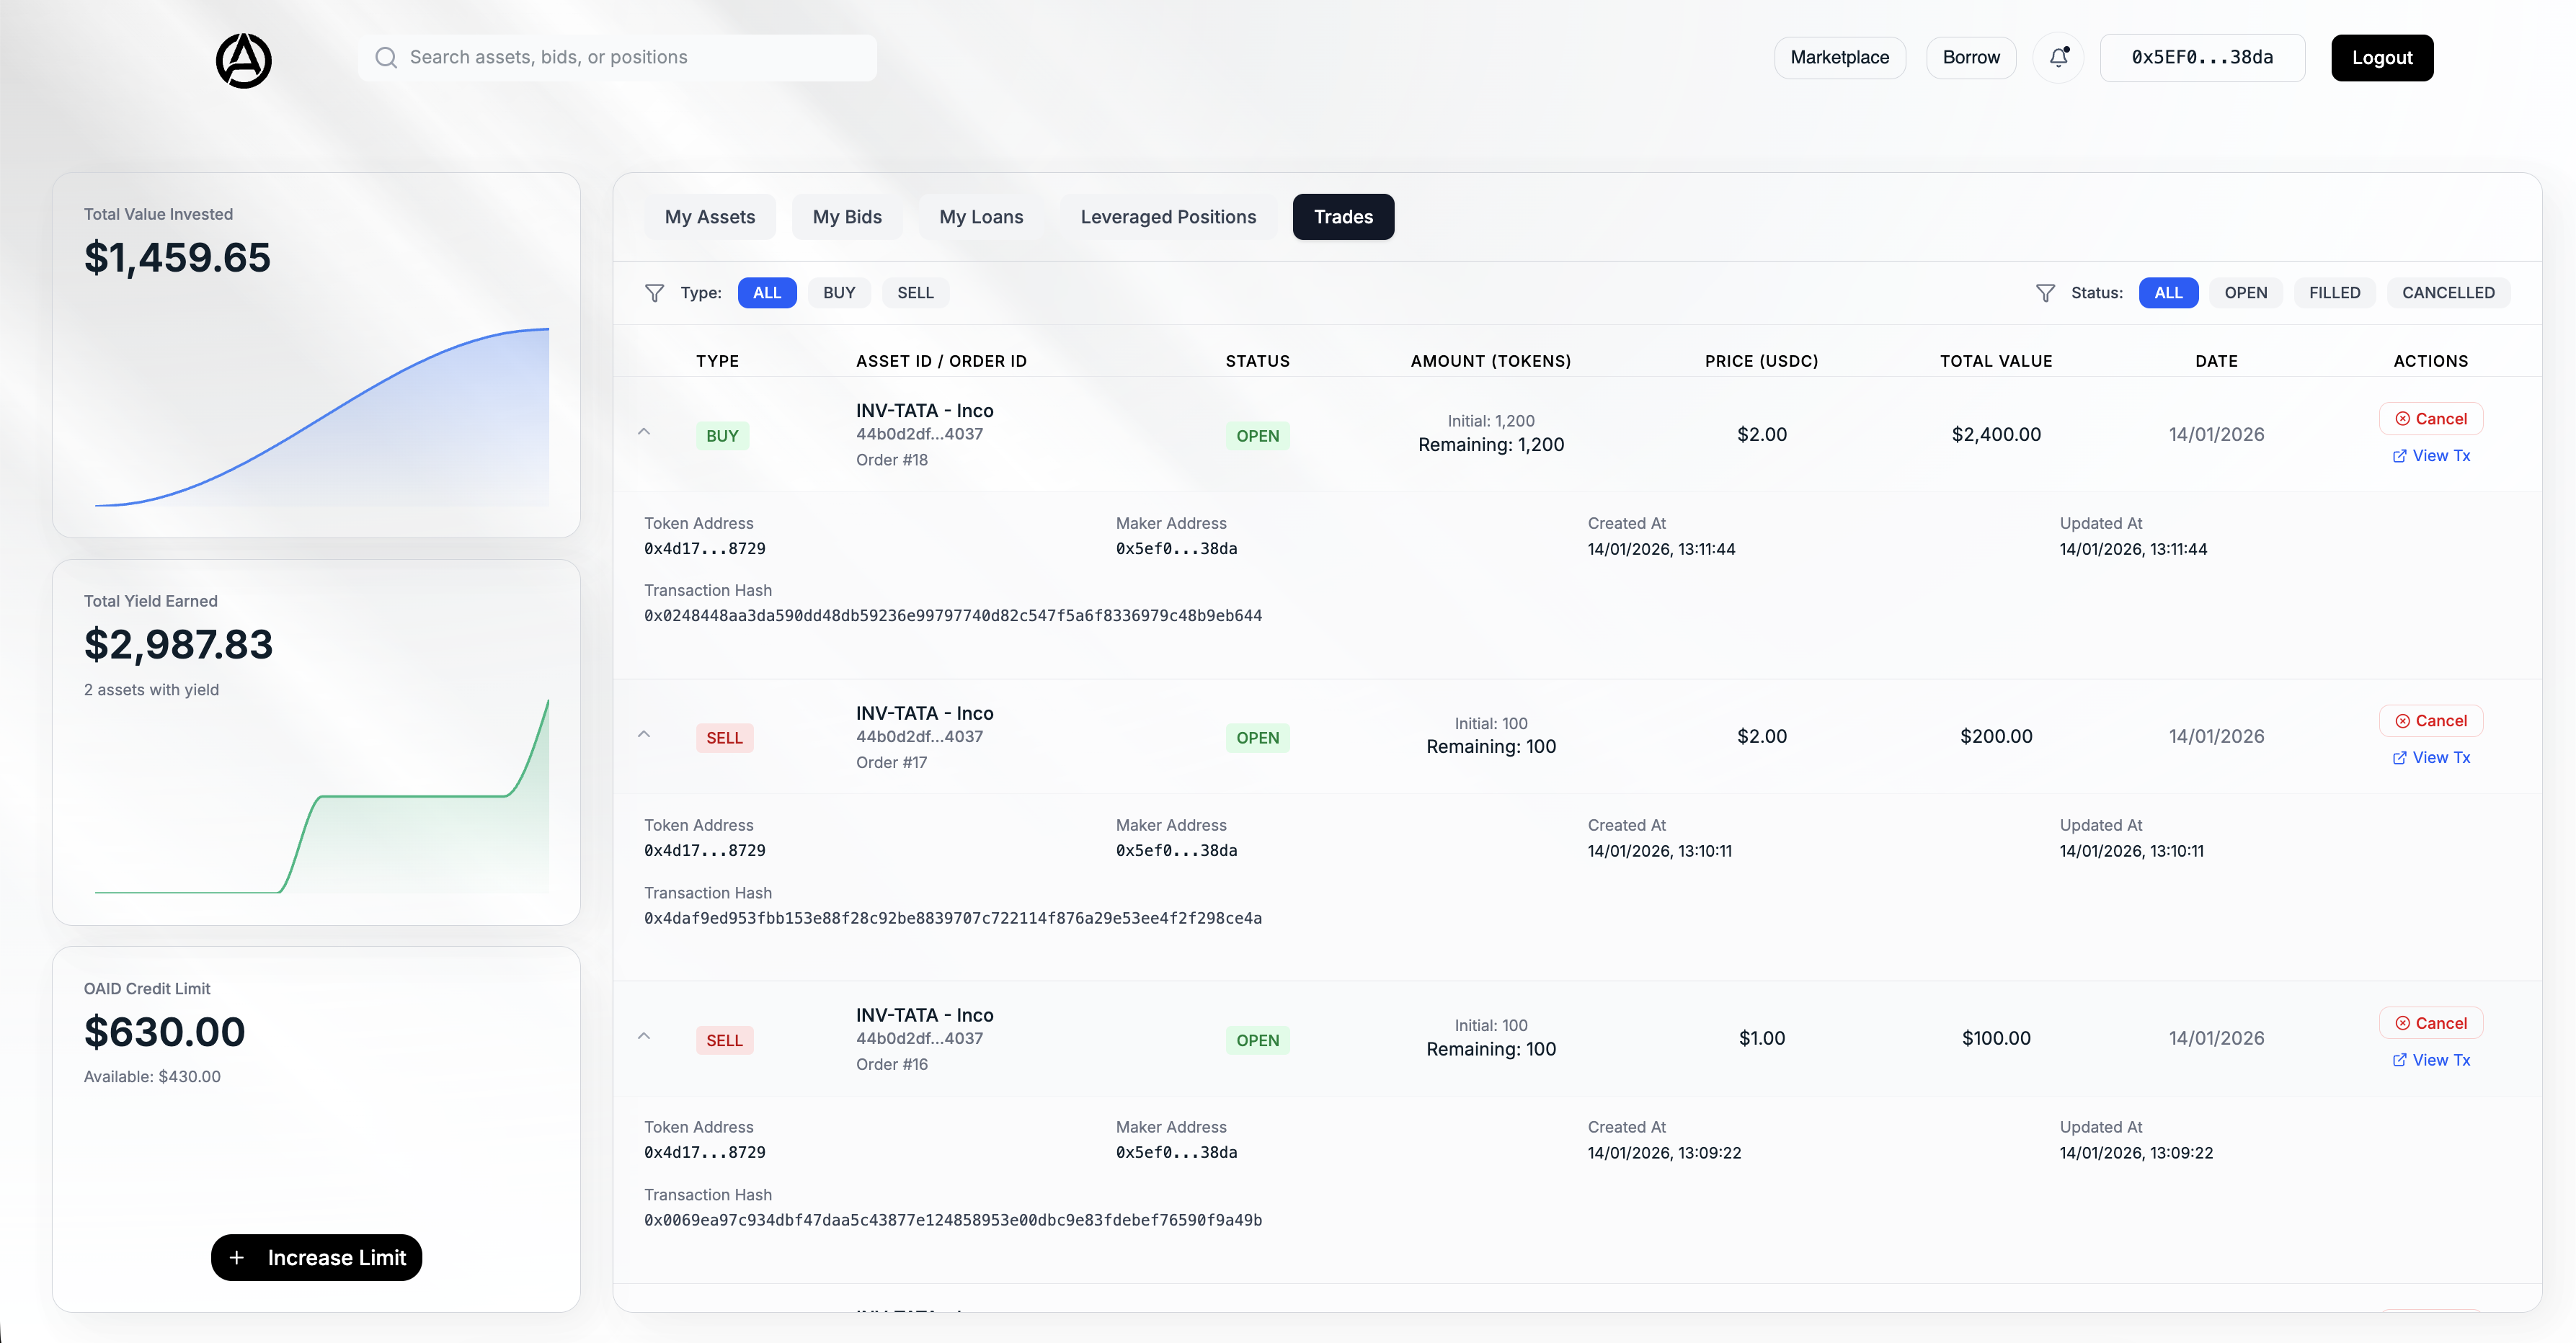Filter trades by CANCELLED status

(x=2448, y=293)
